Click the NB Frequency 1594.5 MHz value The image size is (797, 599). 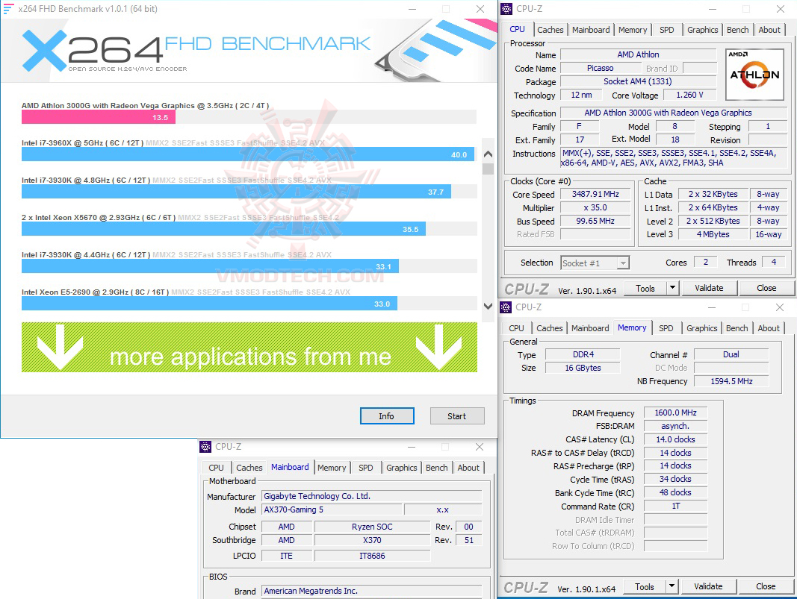[731, 381]
